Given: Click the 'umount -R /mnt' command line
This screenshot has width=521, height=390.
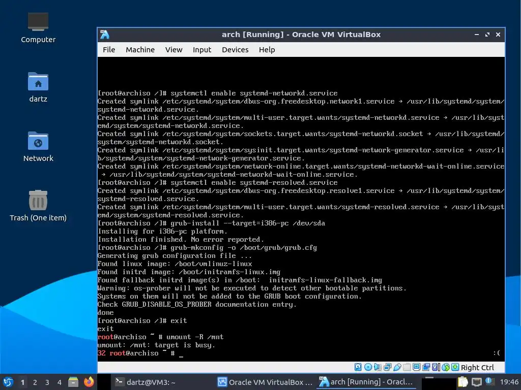Looking at the screenshot, I should 195,337.
